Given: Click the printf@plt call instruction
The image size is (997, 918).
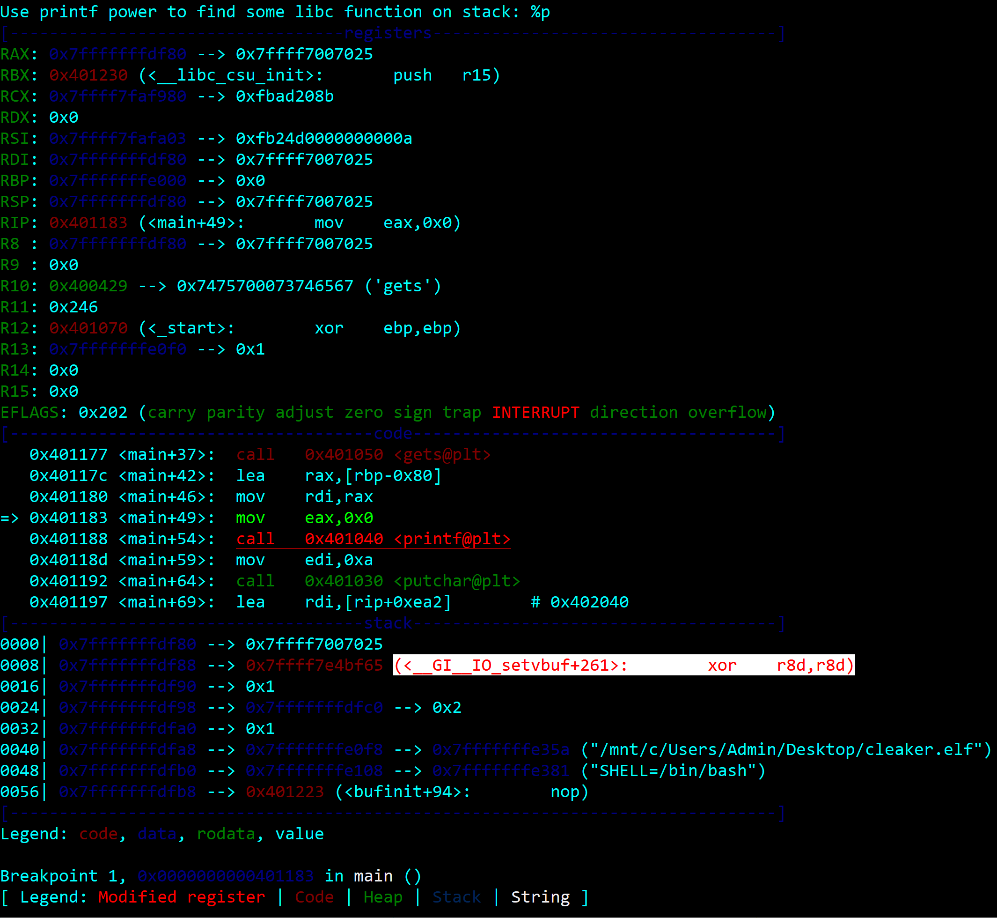Looking at the screenshot, I should click(373, 539).
